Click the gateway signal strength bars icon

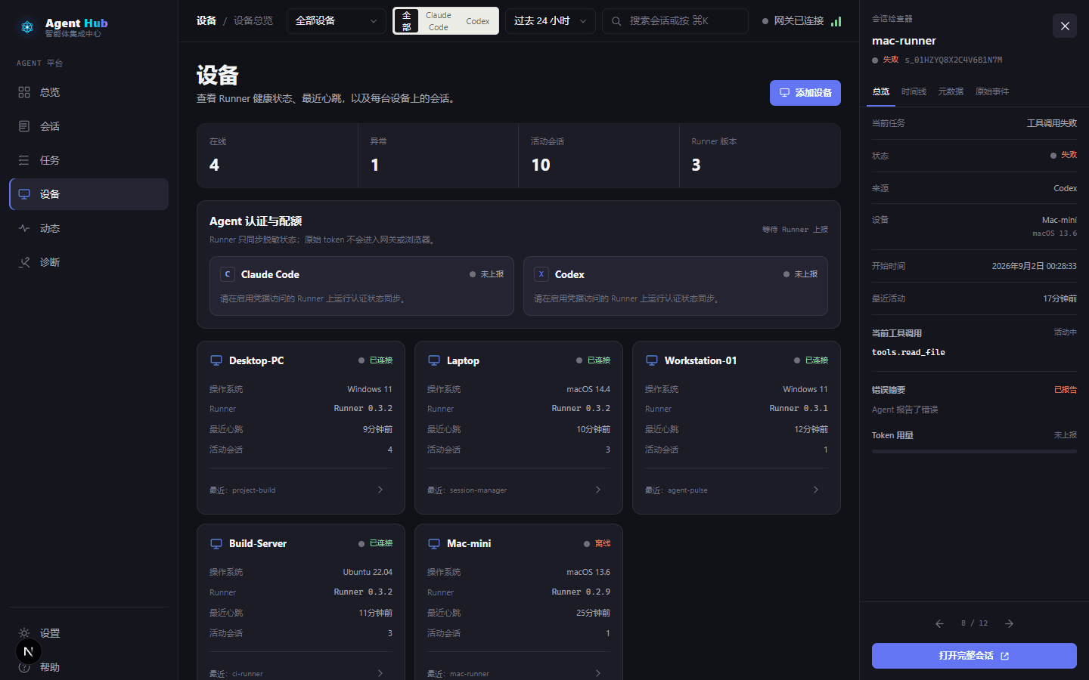click(x=836, y=21)
